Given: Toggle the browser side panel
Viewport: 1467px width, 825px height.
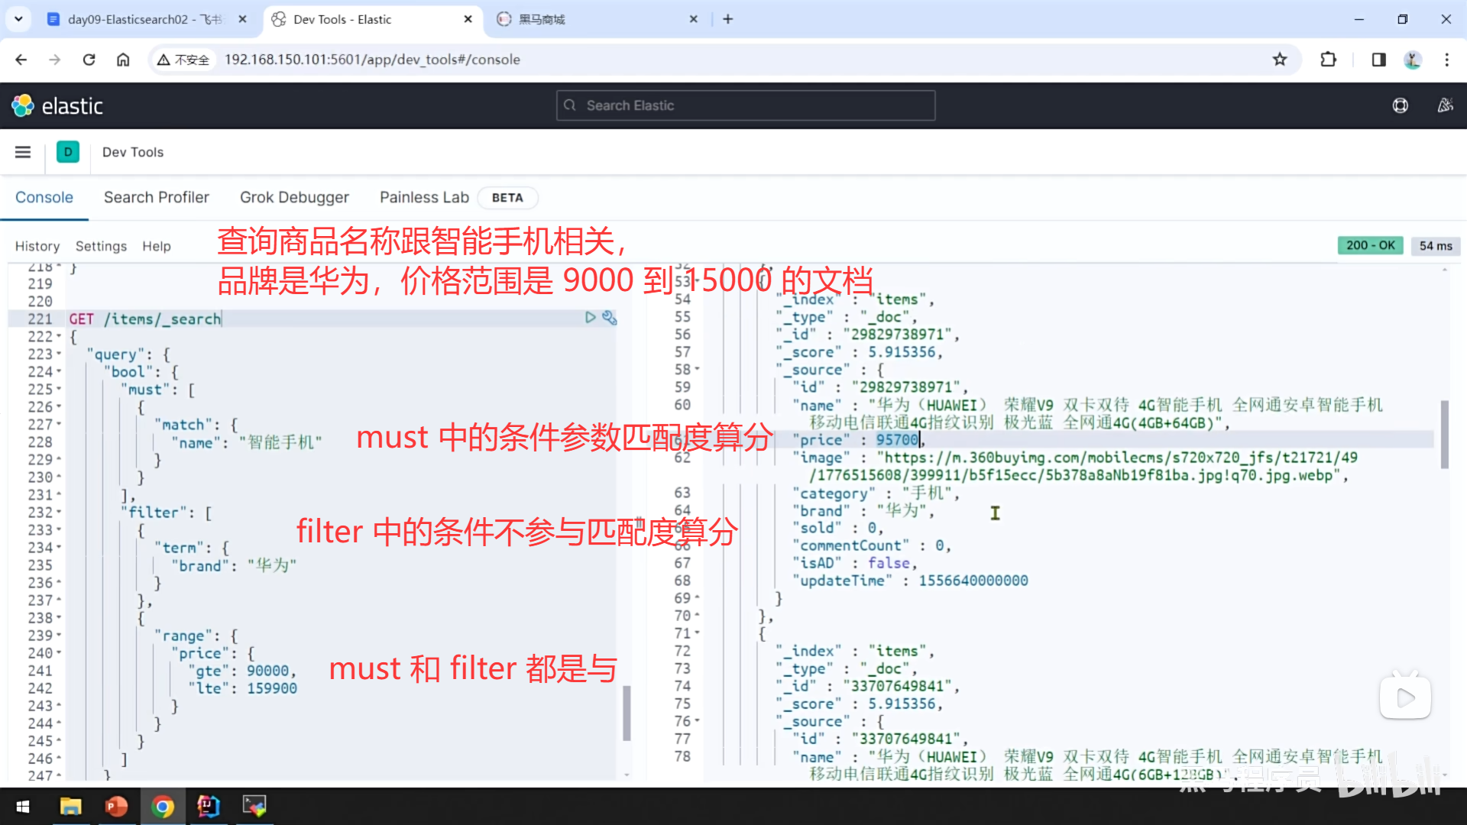Looking at the screenshot, I should tap(1378, 60).
